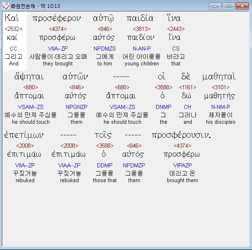
Task: Click the parsing code 'VIPAZP'
Action: click(183, 165)
